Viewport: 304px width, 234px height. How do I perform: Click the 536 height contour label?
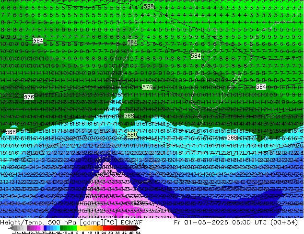(108, 171)
